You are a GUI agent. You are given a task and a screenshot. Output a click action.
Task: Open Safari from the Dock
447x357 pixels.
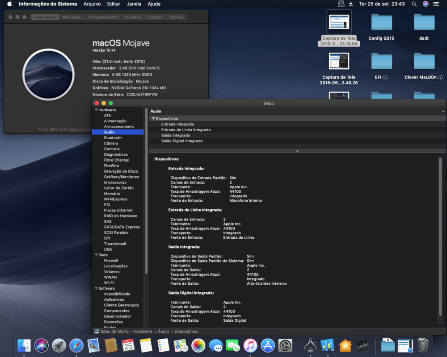tap(76, 345)
